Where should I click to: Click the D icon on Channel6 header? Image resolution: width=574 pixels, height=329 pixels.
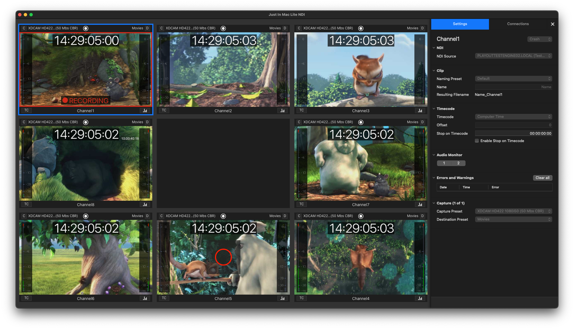147,216
